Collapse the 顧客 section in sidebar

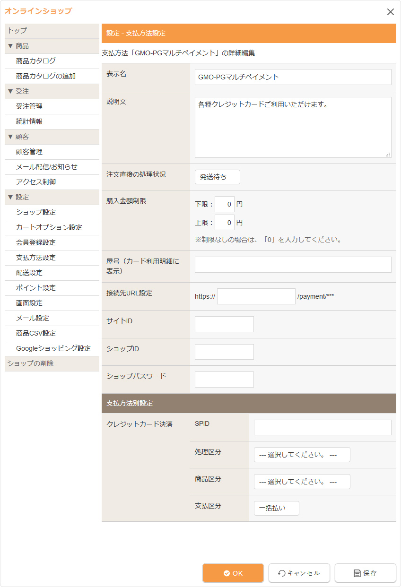(18, 137)
